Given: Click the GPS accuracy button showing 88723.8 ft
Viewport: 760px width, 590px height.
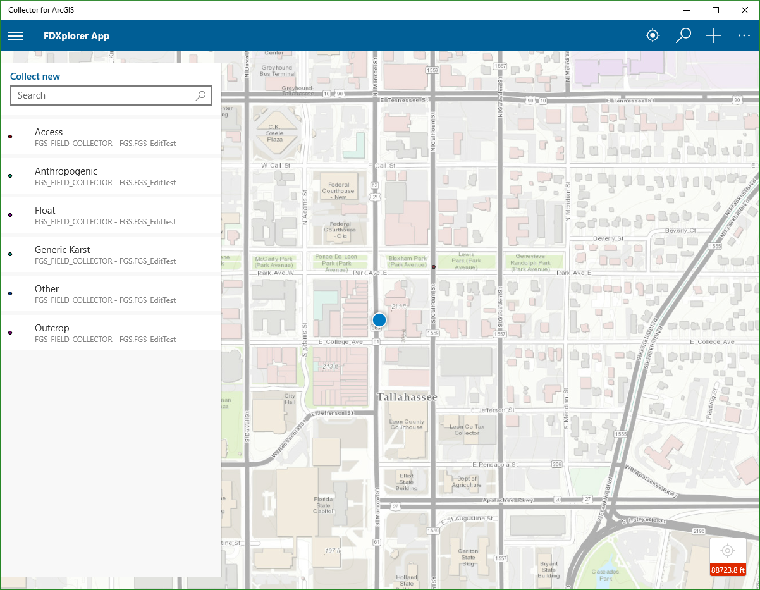Looking at the screenshot, I should [728, 557].
